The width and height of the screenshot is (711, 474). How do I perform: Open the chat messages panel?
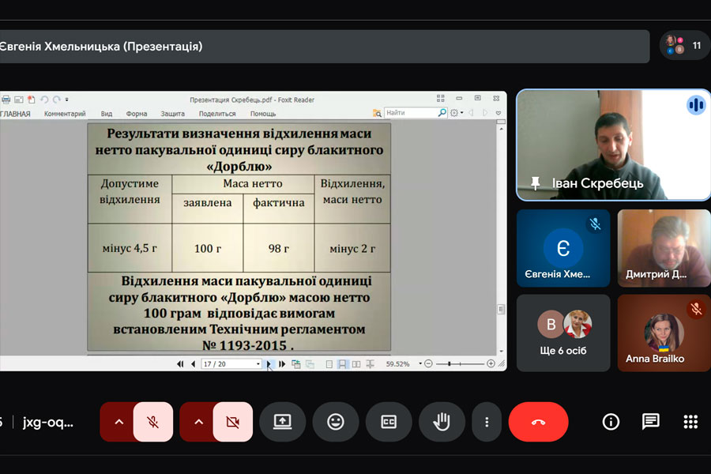pos(651,422)
